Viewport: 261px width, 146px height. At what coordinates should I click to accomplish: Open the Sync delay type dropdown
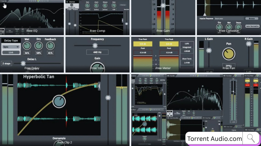tap(11, 47)
